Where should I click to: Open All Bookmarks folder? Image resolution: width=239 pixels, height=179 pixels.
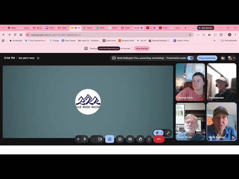pos(229,41)
